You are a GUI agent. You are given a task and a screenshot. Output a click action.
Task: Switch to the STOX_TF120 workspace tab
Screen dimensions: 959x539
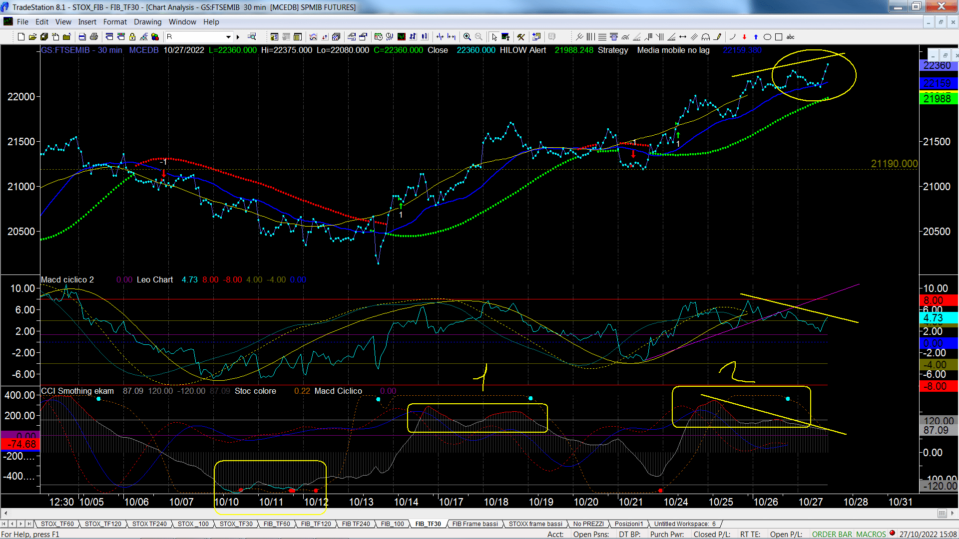click(x=103, y=524)
